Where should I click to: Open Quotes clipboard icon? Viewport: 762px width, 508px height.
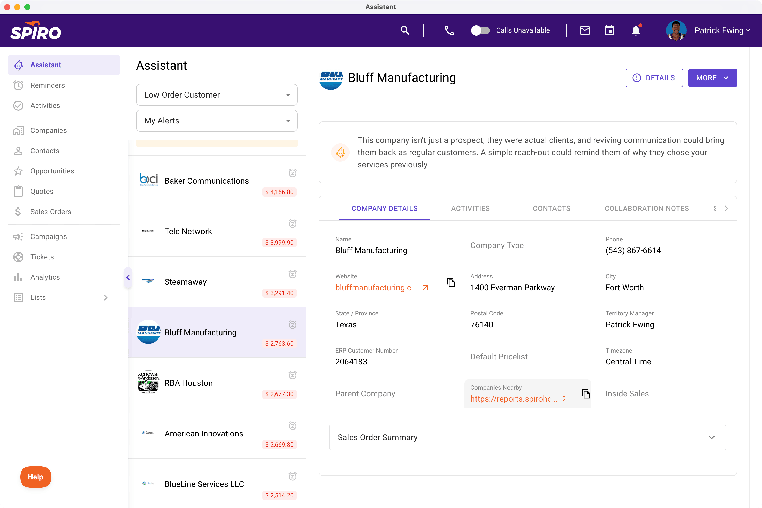click(18, 192)
